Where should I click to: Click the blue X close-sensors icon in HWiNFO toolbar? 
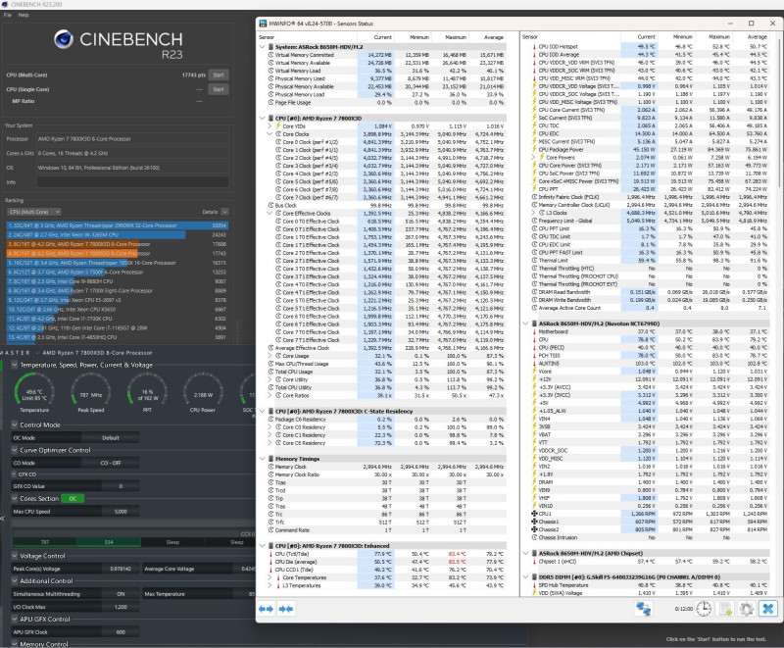768,609
